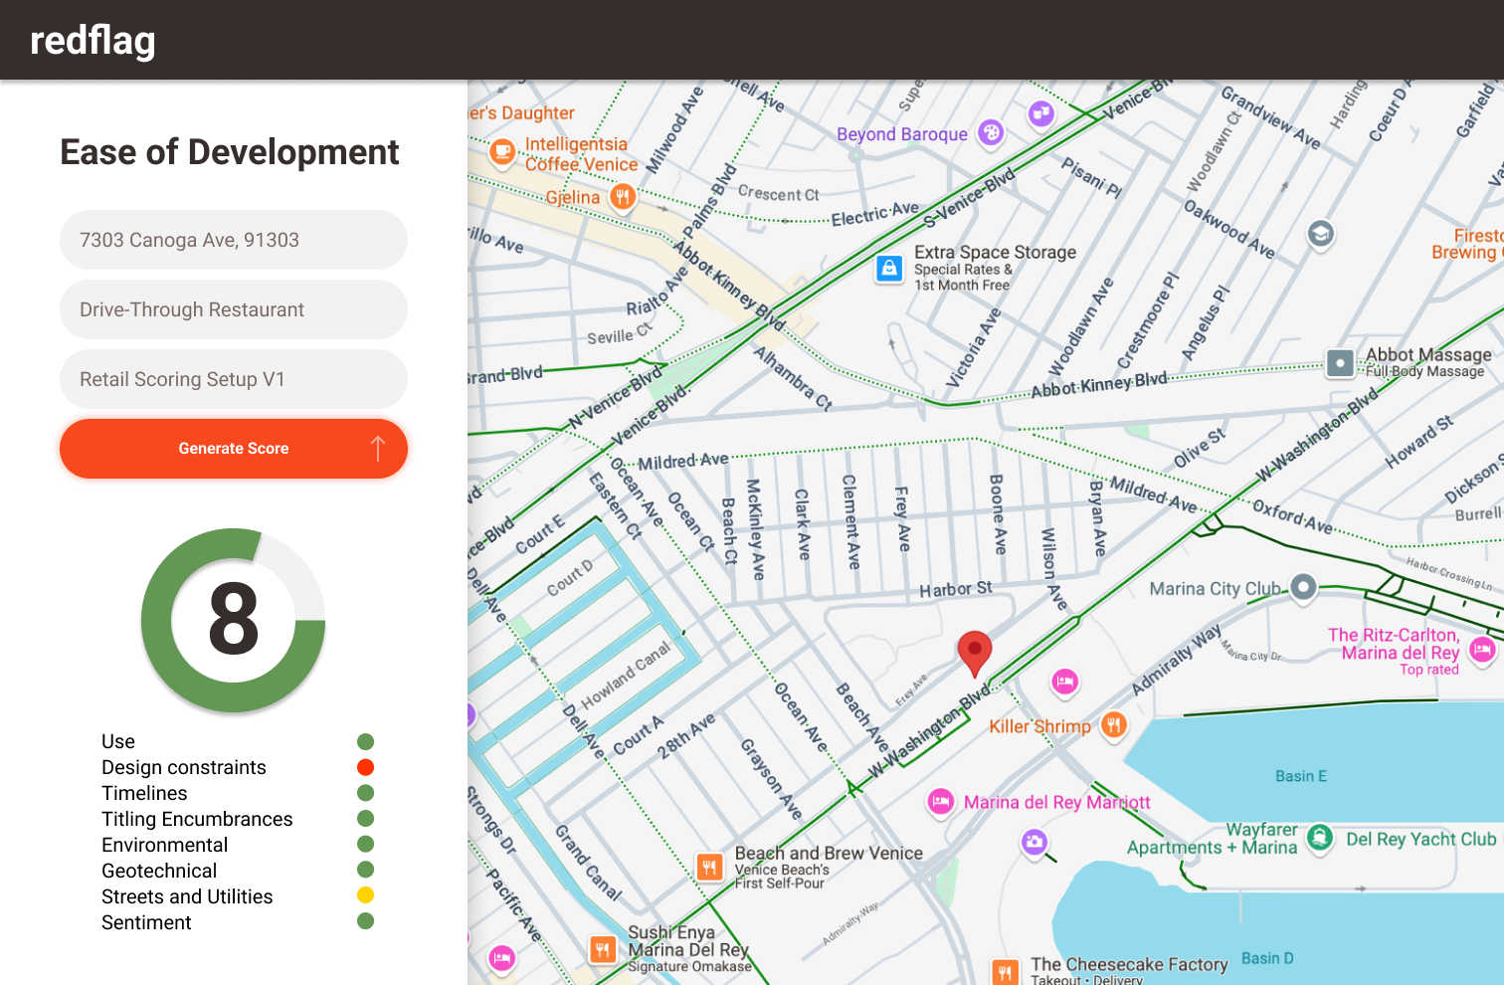Select the Use score row

pyautogui.click(x=237, y=741)
